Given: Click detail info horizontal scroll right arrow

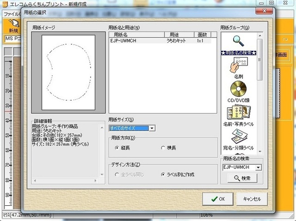Looking at the screenshot, I should [x=96, y=180].
